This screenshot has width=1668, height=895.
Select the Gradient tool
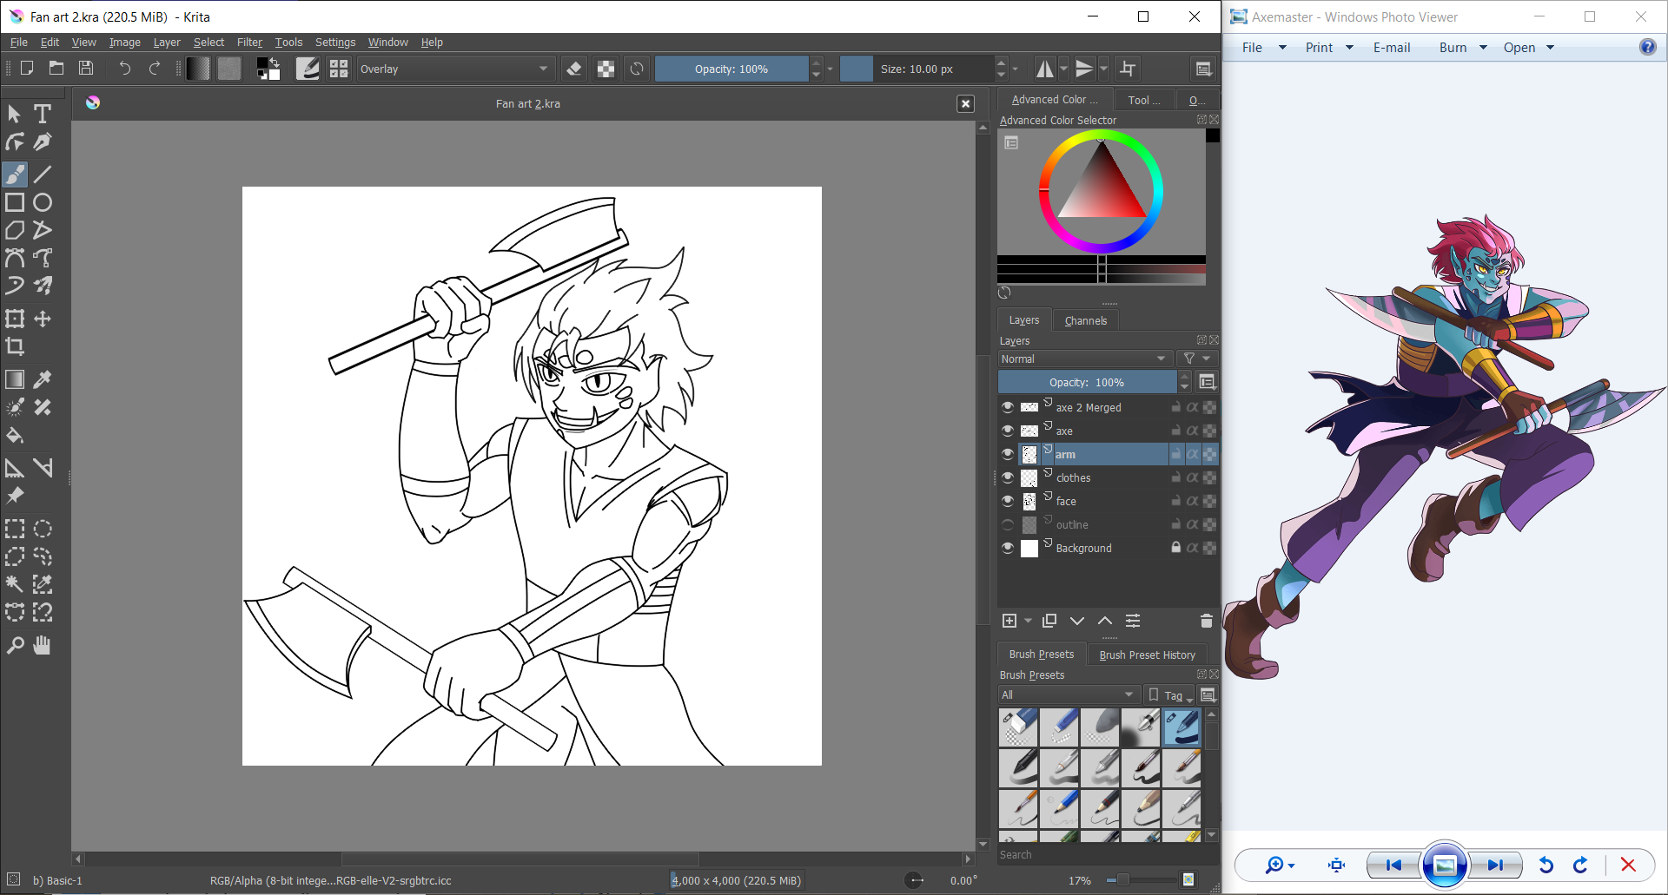tap(15, 379)
